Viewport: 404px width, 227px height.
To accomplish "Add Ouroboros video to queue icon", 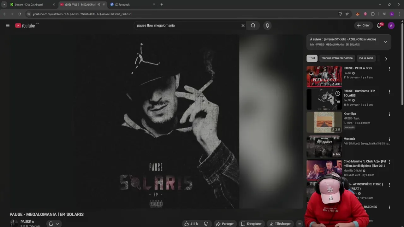I will click(x=338, y=101).
